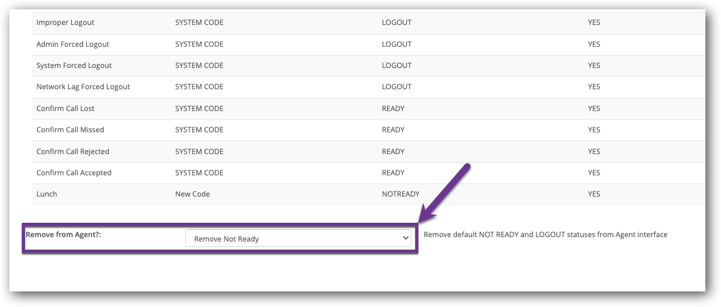Click YES in System Forced Logout row
721x307 pixels.
pos(593,65)
